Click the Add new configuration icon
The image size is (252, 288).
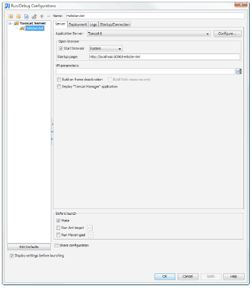click(11, 16)
